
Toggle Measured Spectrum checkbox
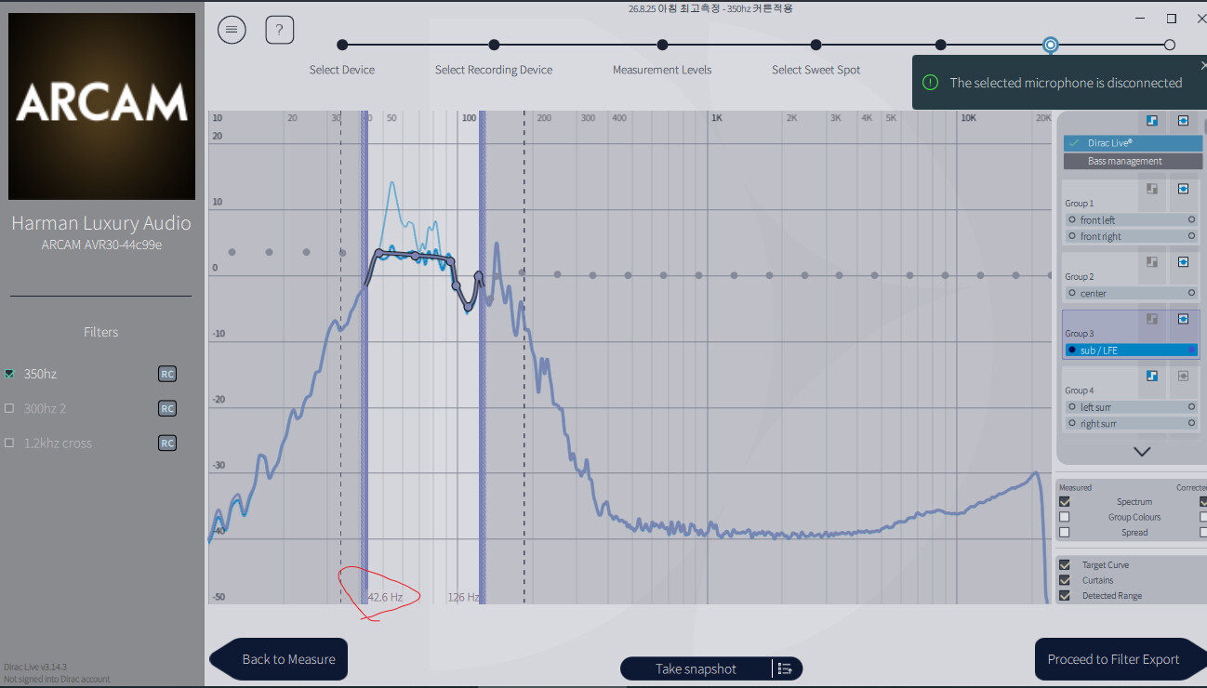1065,502
